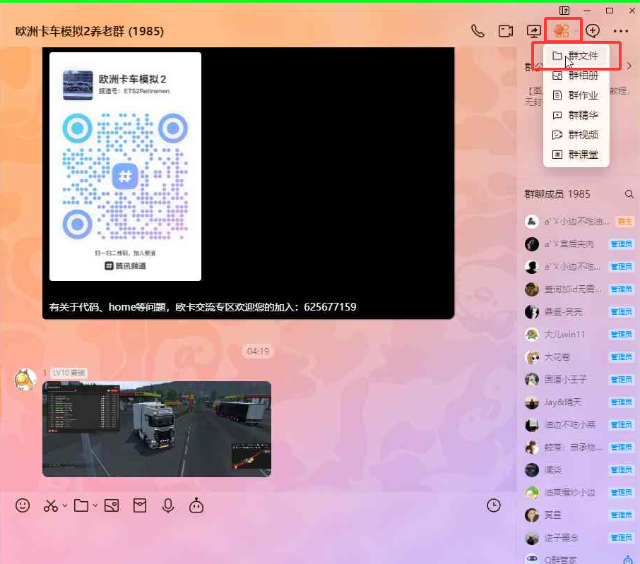Screen dimensions: 640x564
Task: Open the QR code channel card image
Action: (x=125, y=167)
